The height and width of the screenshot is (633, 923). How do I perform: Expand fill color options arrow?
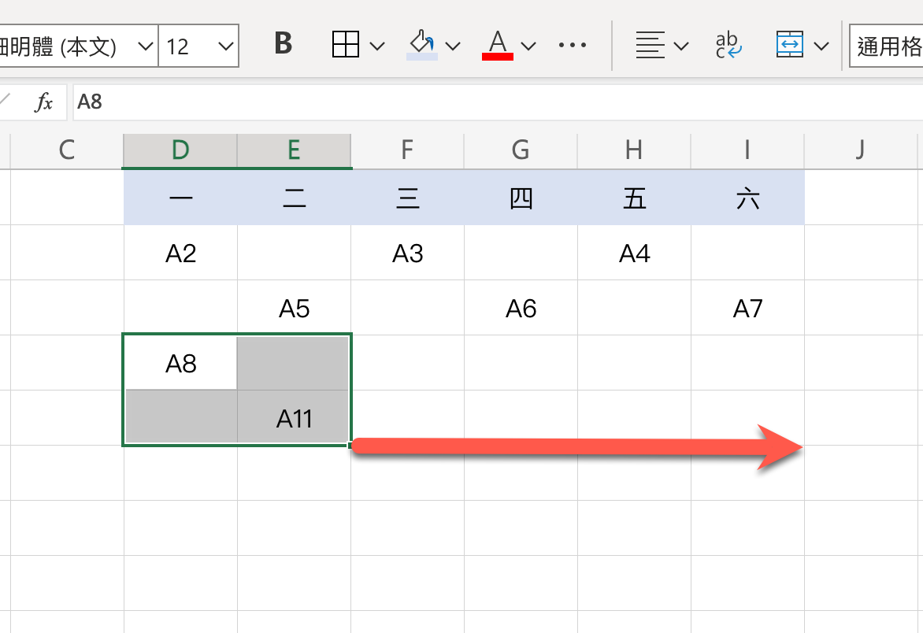pyautogui.click(x=453, y=46)
